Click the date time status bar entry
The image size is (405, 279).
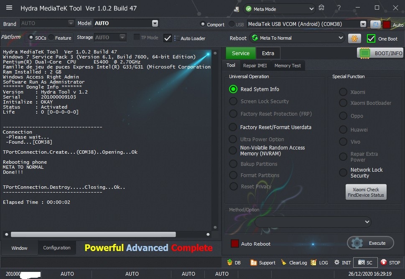(369, 274)
